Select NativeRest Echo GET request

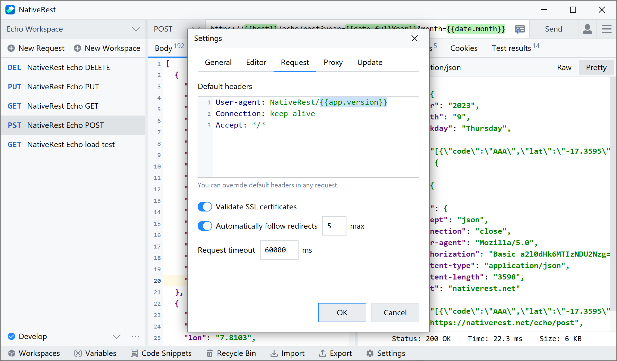(73, 106)
